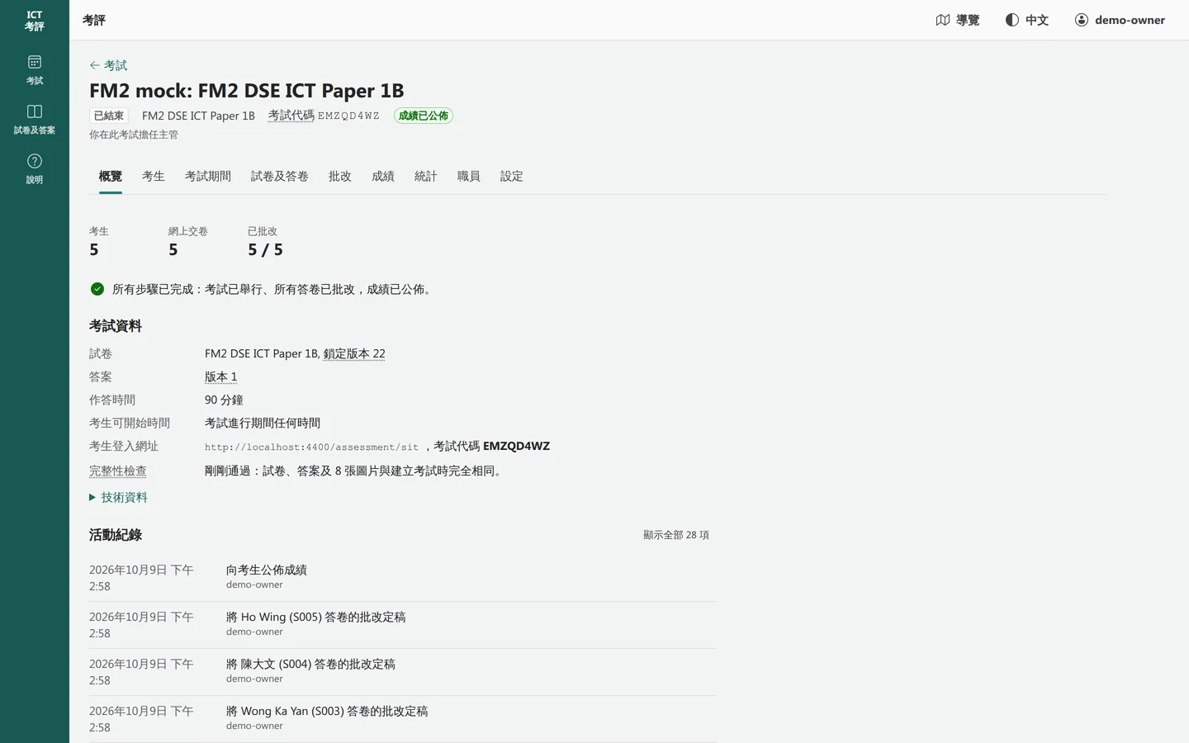This screenshot has height=743, width=1189.
Task: Click the bold EMZQD4WZ exam code
Action: coord(517,446)
